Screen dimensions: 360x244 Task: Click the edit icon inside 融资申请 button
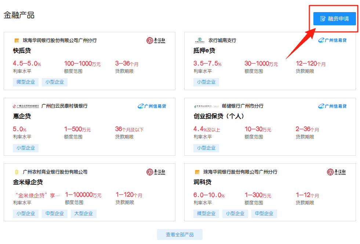[x=323, y=19]
